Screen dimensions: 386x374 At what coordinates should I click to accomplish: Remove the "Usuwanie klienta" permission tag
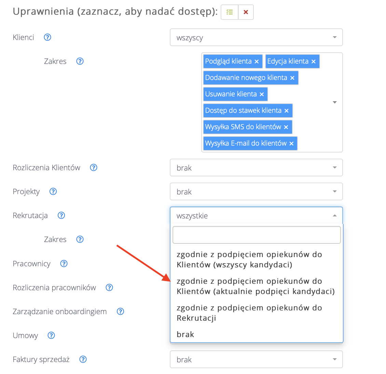point(262,94)
